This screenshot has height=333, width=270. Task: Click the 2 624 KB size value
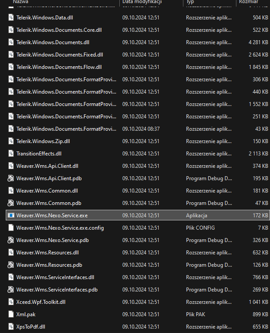tap(259, 55)
